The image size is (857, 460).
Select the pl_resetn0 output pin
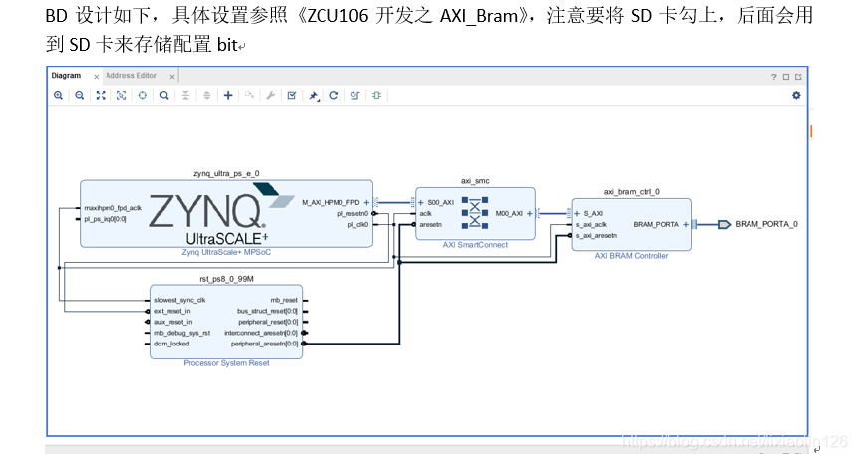pos(353,213)
